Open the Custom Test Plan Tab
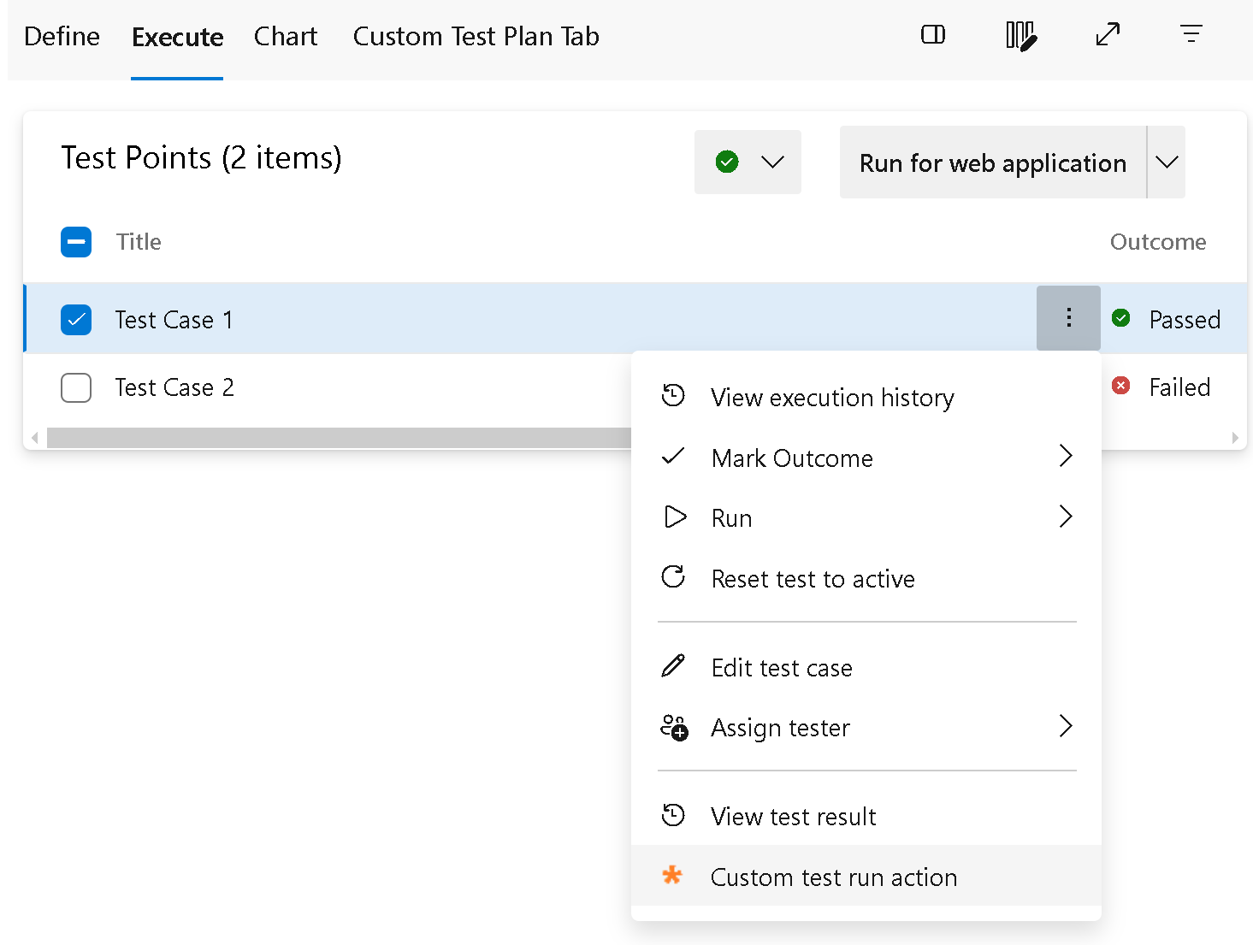1253x945 pixels. [476, 37]
